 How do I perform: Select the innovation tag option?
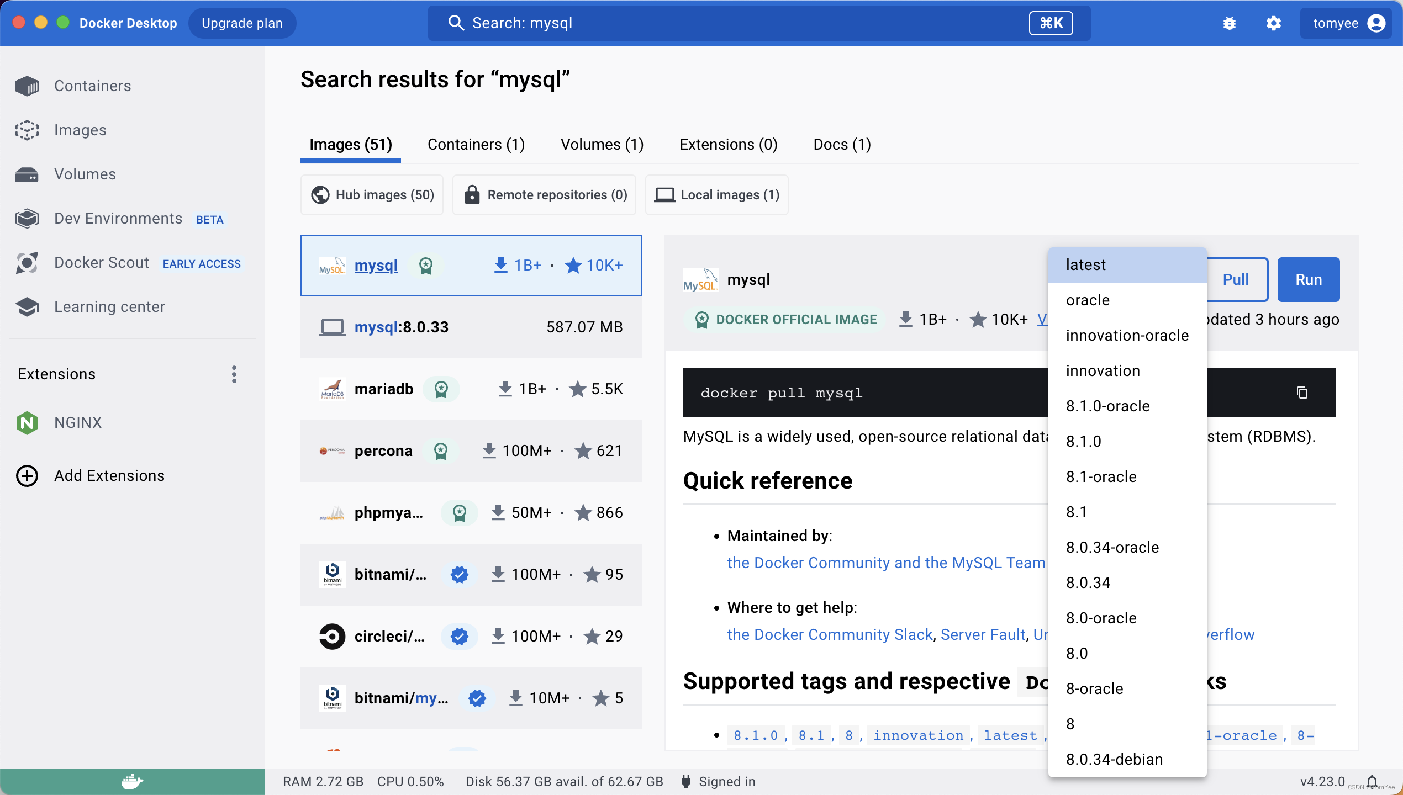(x=1127, y=370)
